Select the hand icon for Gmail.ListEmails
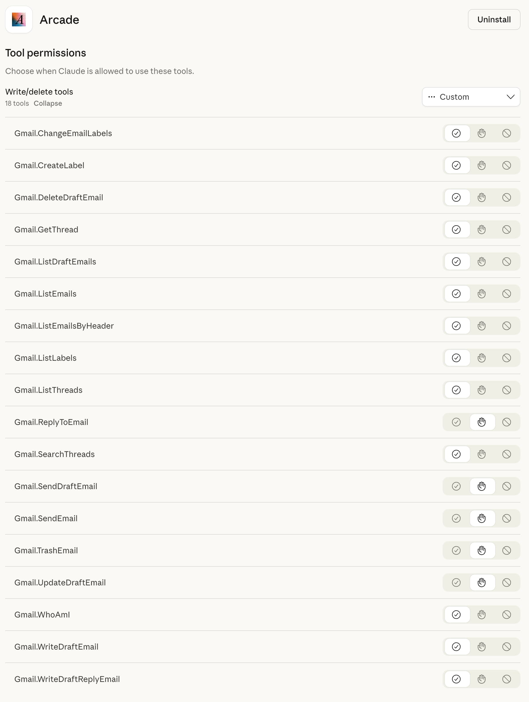This screenshot has width=529, height=702. click(481, 294)
